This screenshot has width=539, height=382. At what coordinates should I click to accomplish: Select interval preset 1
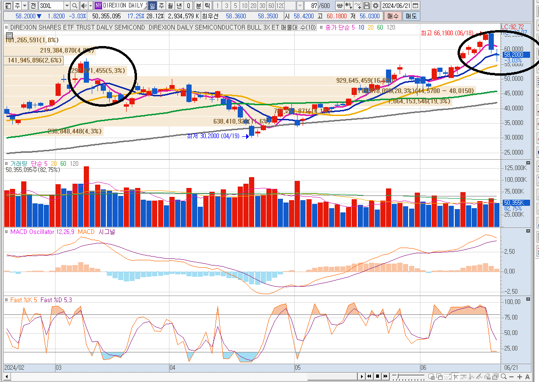point(217,6)
